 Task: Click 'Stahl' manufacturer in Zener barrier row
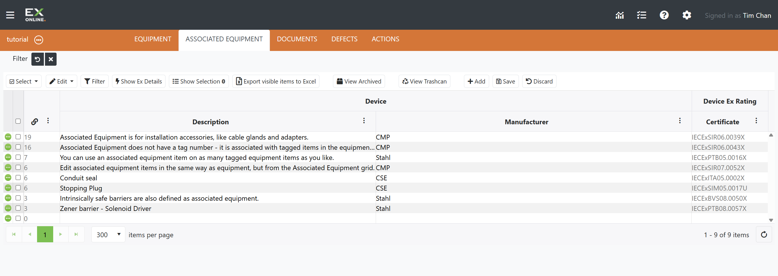383,209
